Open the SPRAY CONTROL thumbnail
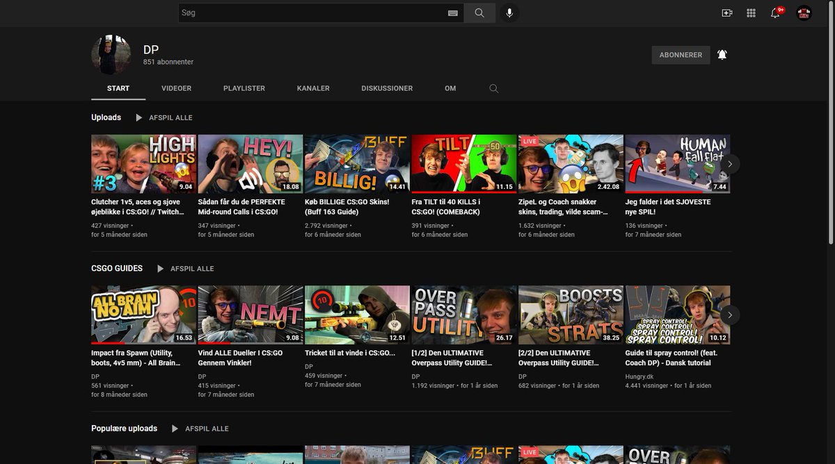This screenshot has width=835, height=464. point(678,315)
